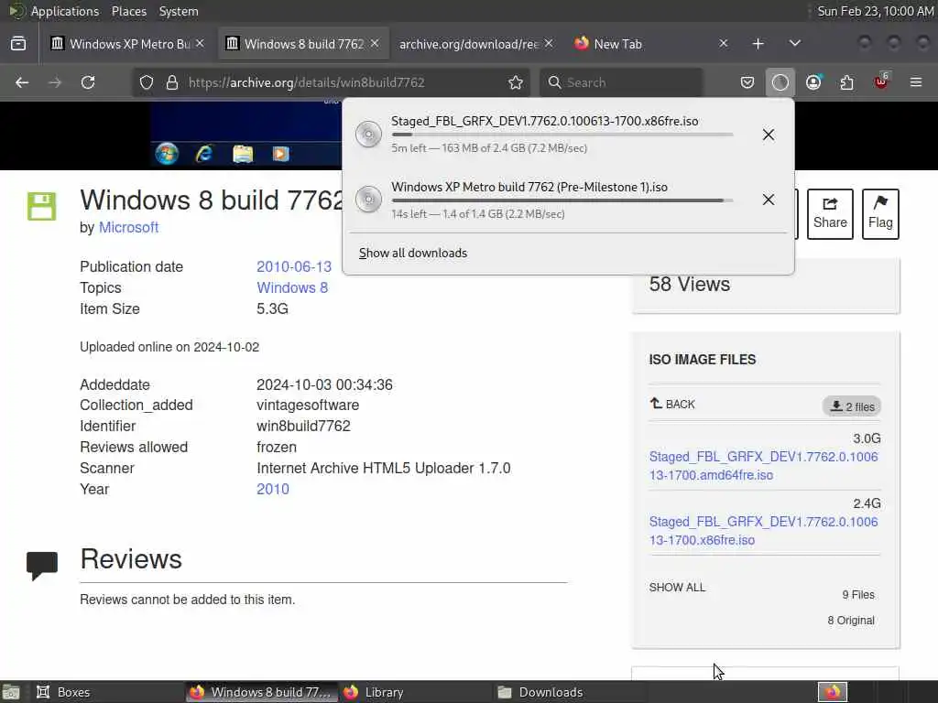Download the 2 files button
The image size is (938, 703).
click(852, 406)
